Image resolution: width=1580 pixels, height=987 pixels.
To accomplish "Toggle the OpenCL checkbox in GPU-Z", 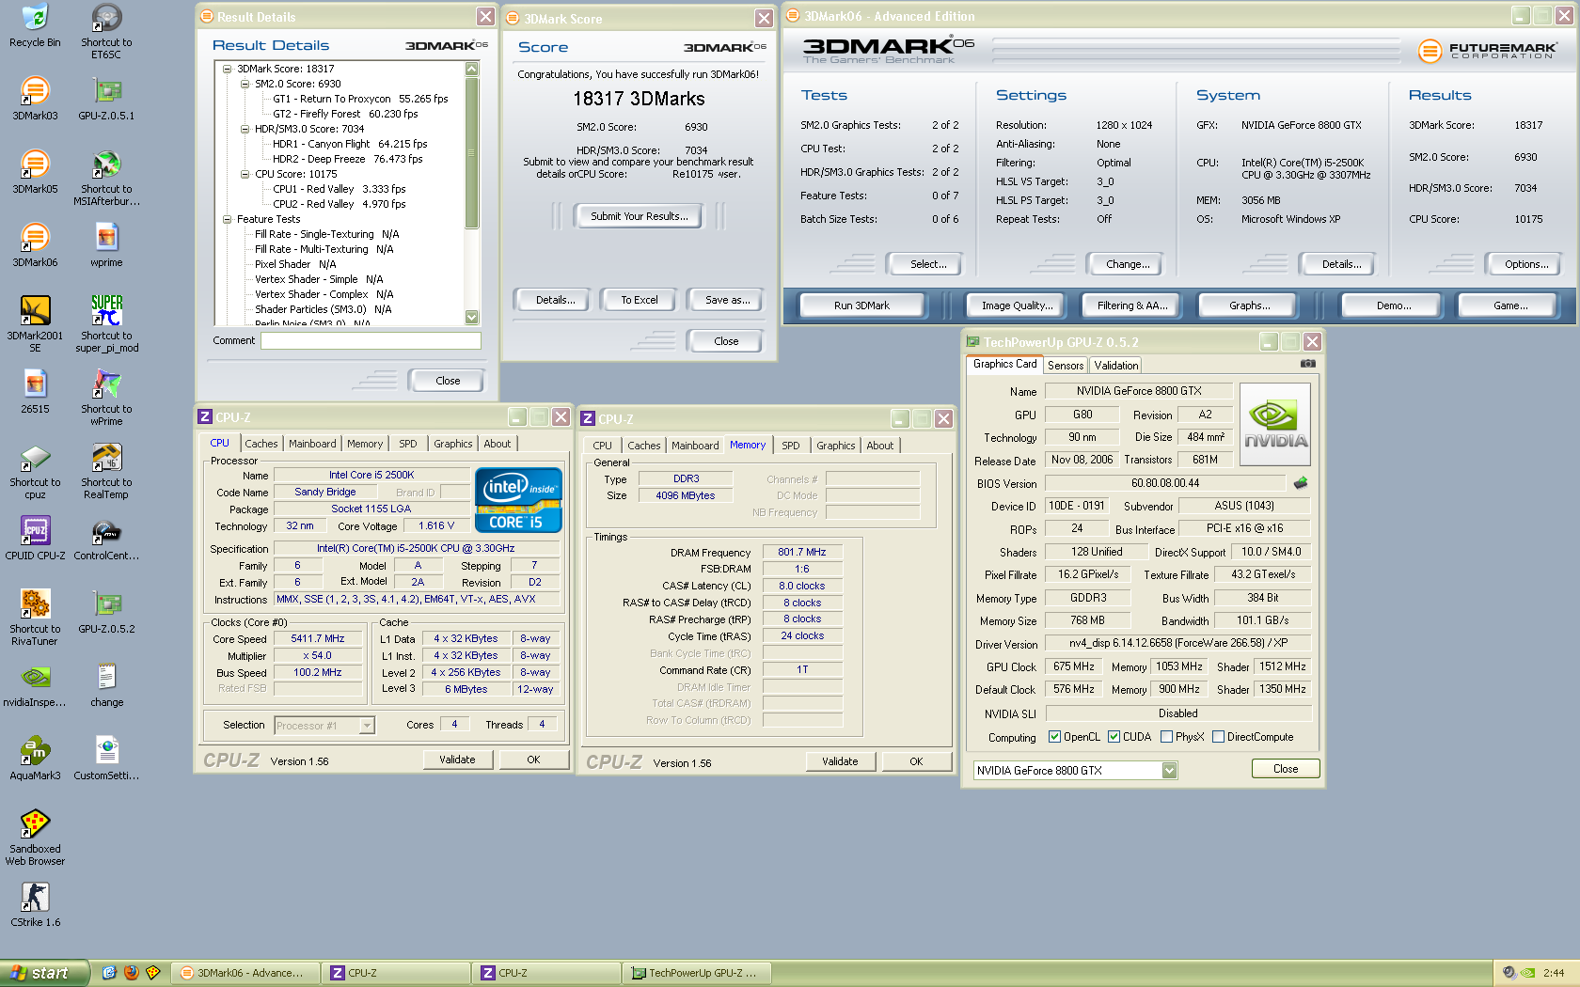I will (1054, 737).
